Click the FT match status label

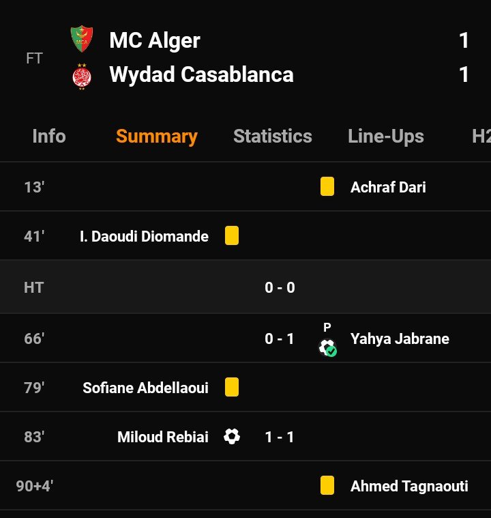click(x=34, y=58)
